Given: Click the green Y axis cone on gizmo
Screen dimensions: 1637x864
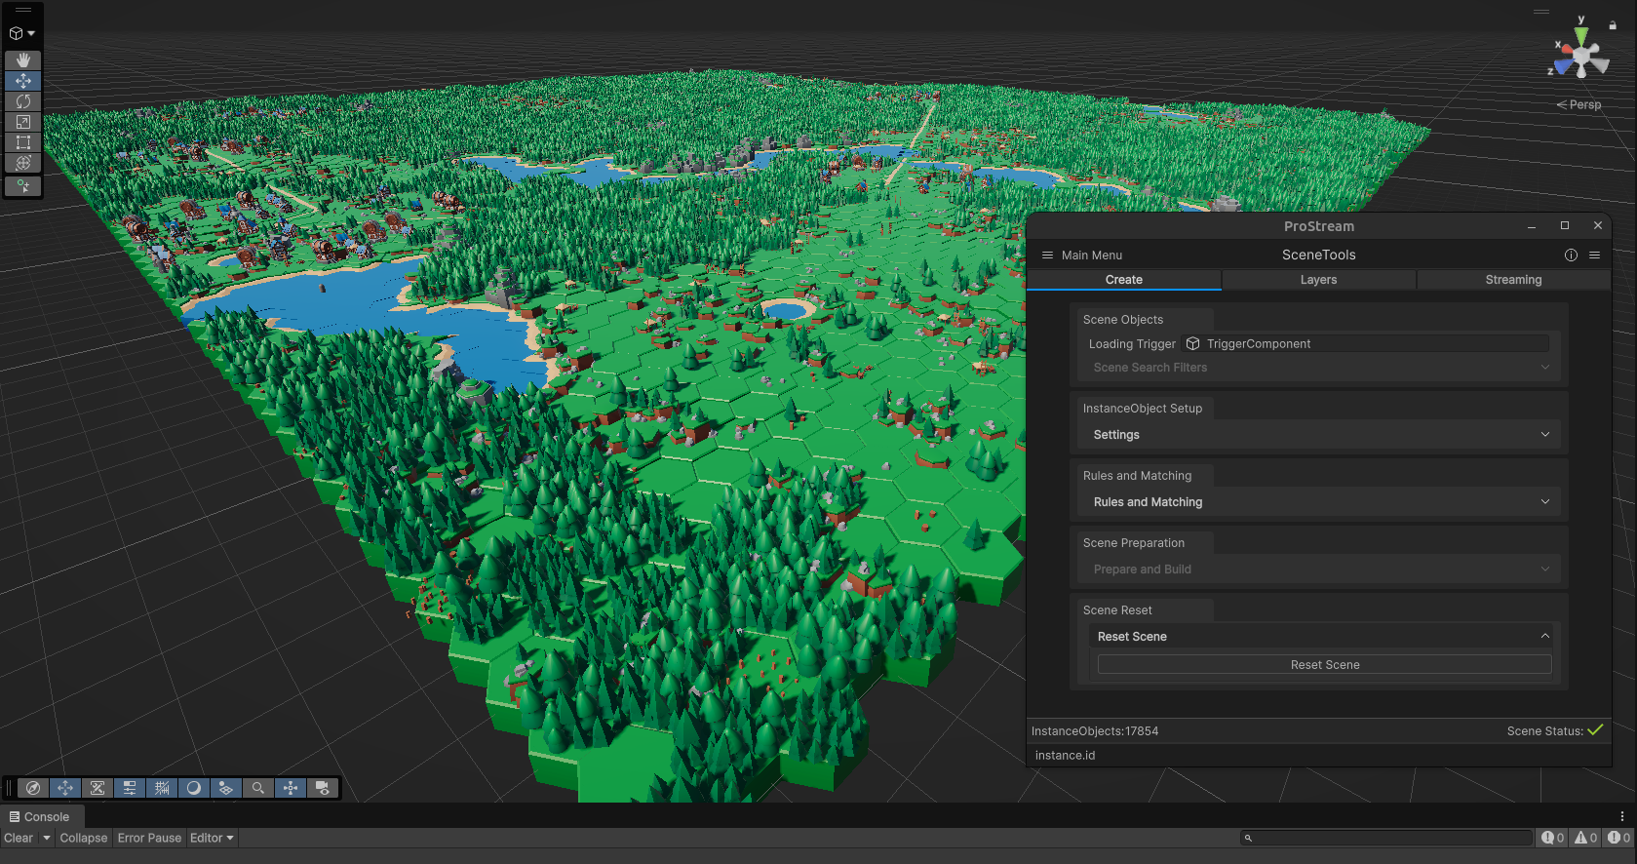Looking at the screenshot, I should pyautogui.click(x=1581, y=35).
